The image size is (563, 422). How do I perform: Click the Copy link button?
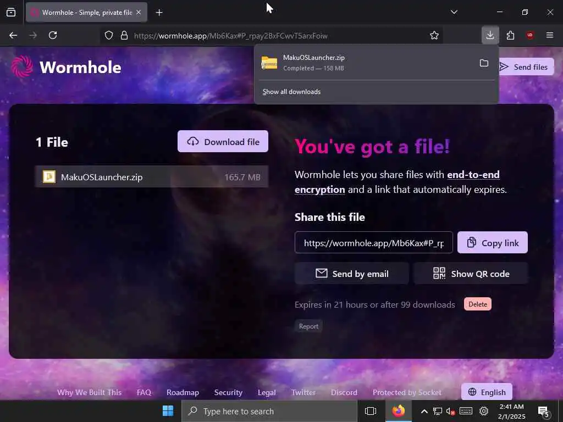[x=492, y=243]
